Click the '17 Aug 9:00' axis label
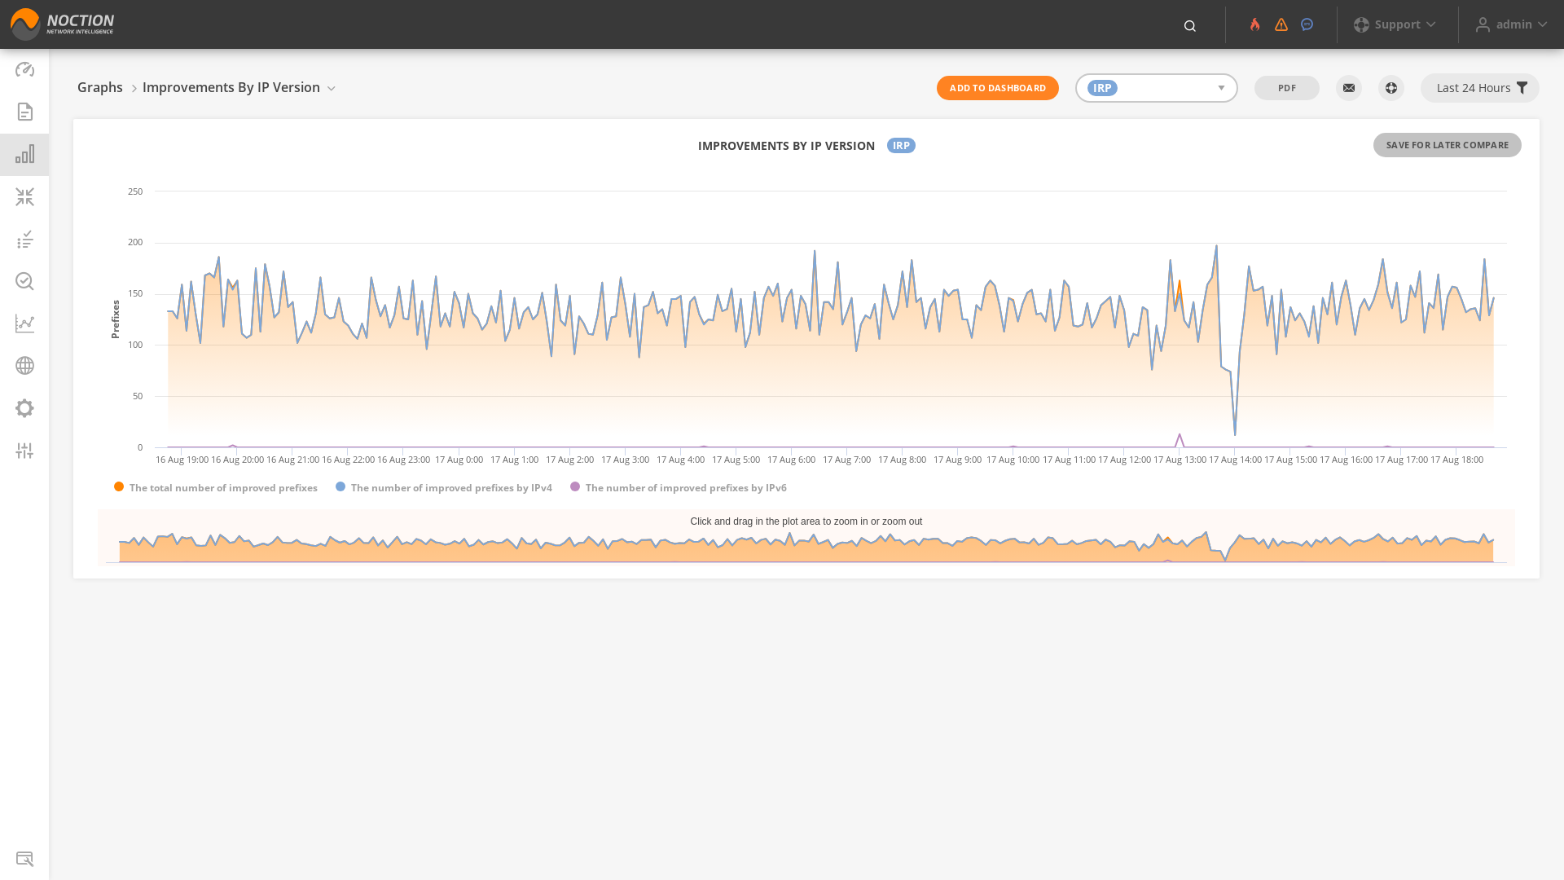This screenshot has width=1564, height=880. [958, 460]
